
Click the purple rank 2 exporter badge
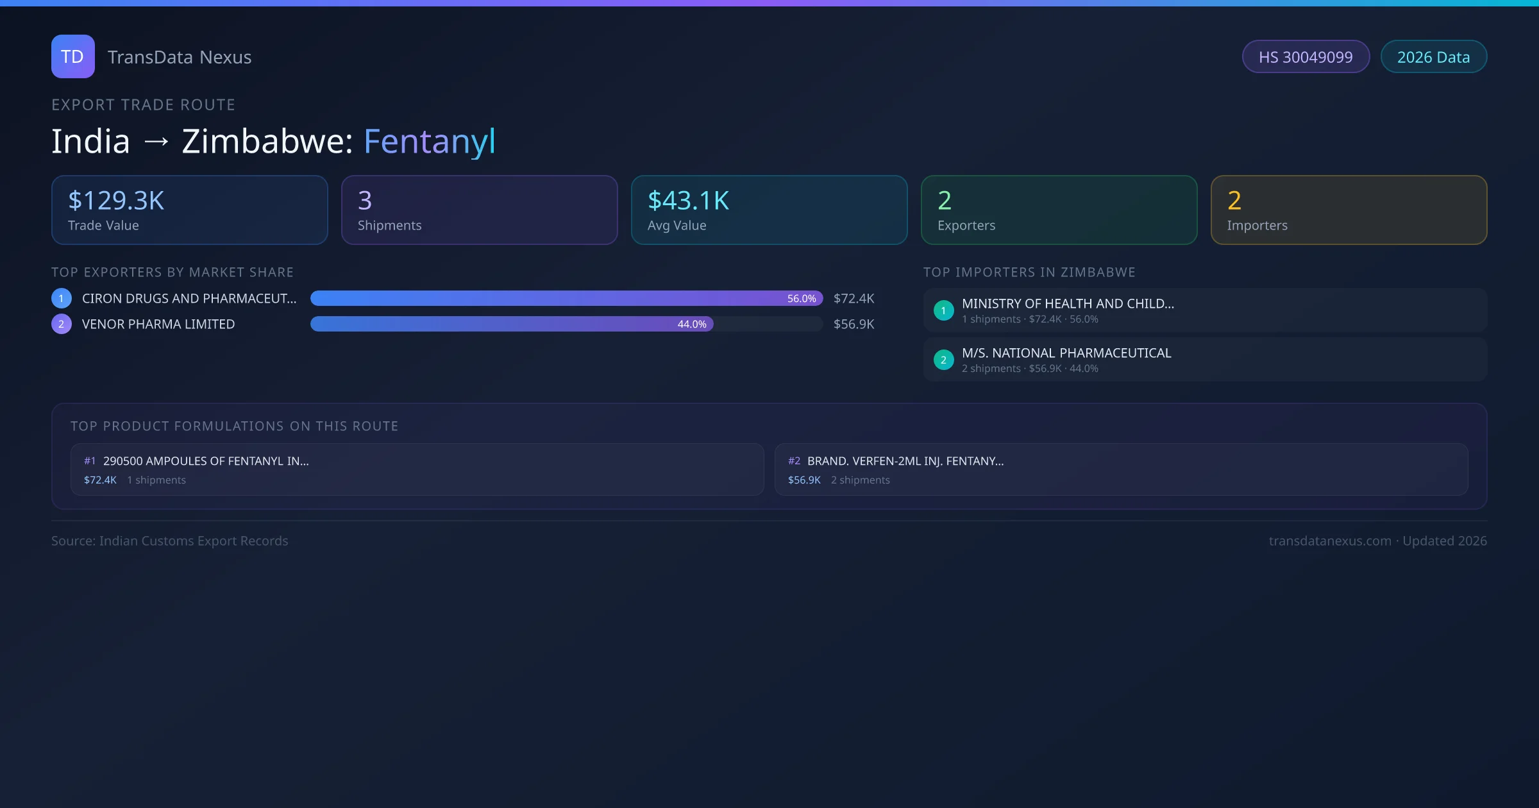pos(62,324)
